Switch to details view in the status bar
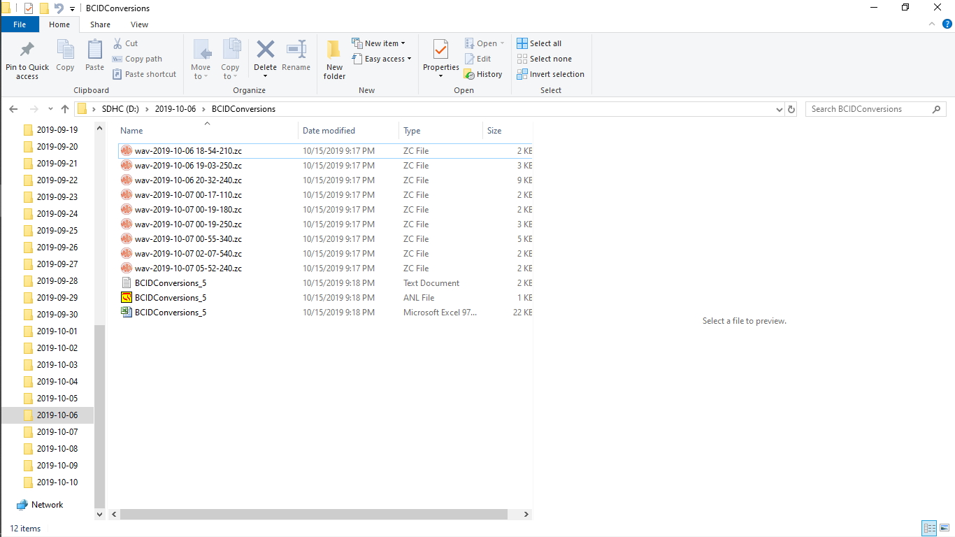Screen dimensions: 955x537 (x=929, y=528)
